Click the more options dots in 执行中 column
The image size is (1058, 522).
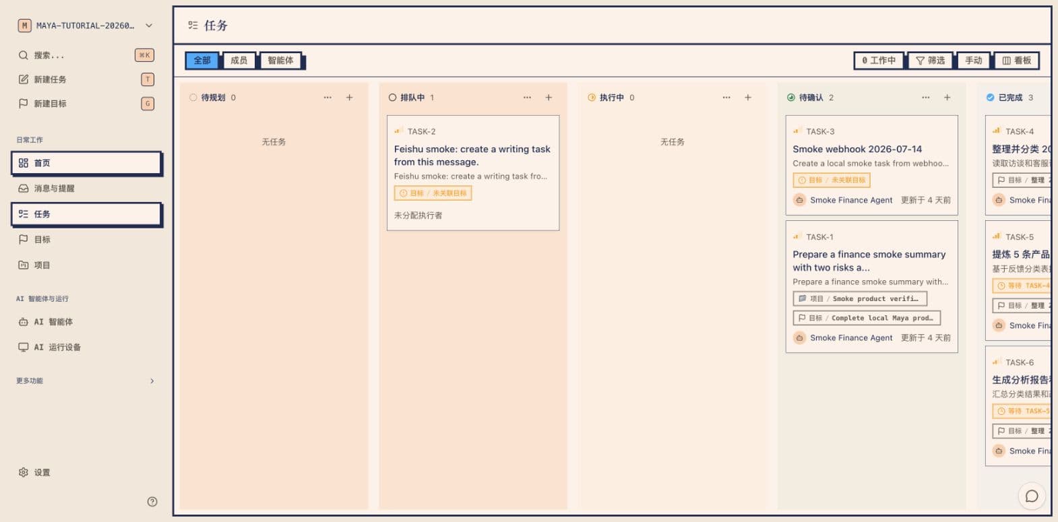726,98
